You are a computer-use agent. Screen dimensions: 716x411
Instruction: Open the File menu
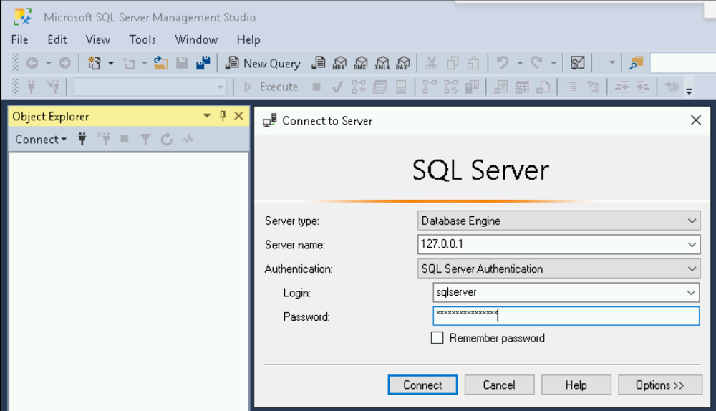(19, 39)
